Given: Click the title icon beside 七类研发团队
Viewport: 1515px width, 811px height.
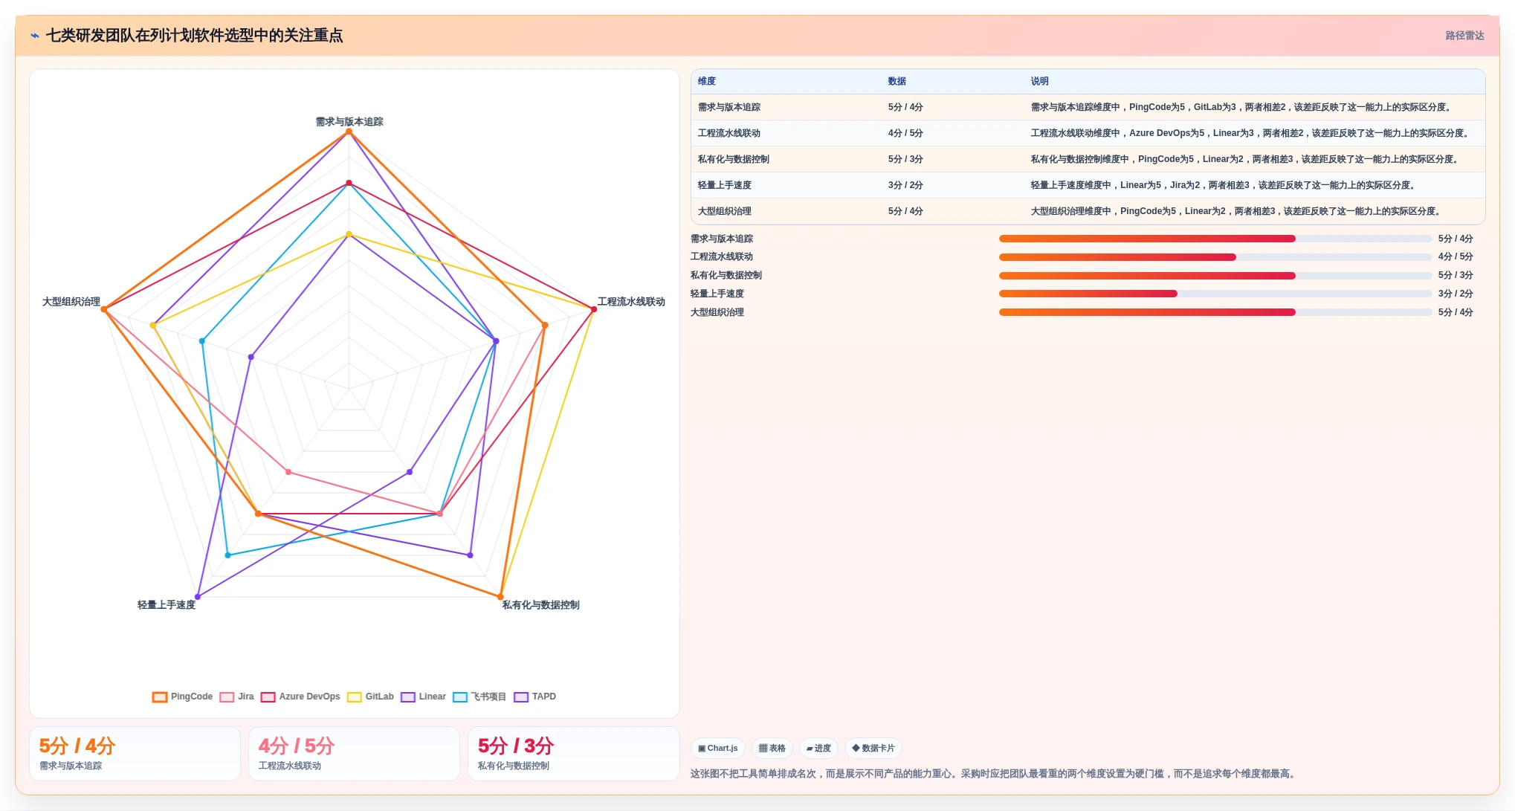Looking at the screenshot, I should 35,36.
